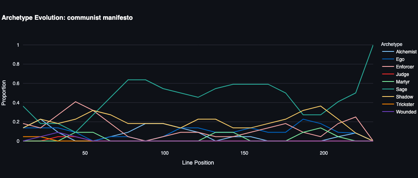Click x-axis tick label 100
This screenshot has width=418, height=178.
[165, 152]
